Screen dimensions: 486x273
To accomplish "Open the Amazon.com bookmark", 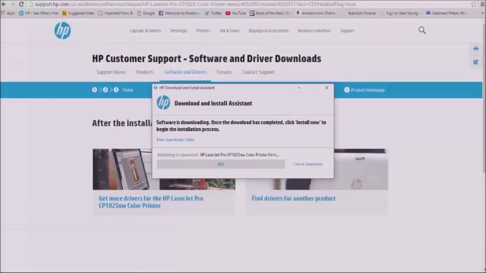I will coord(316,13).
